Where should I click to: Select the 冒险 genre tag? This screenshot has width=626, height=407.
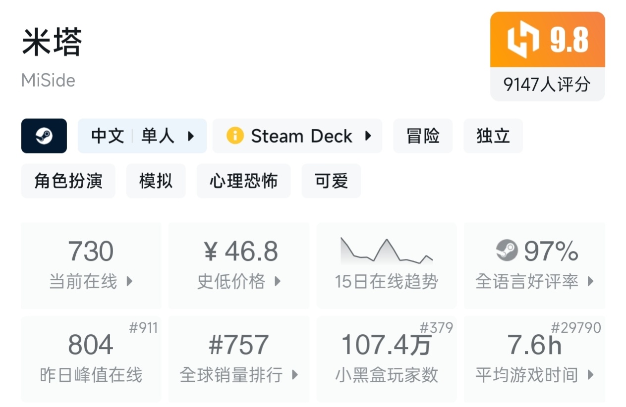click(x=423, y=136)
